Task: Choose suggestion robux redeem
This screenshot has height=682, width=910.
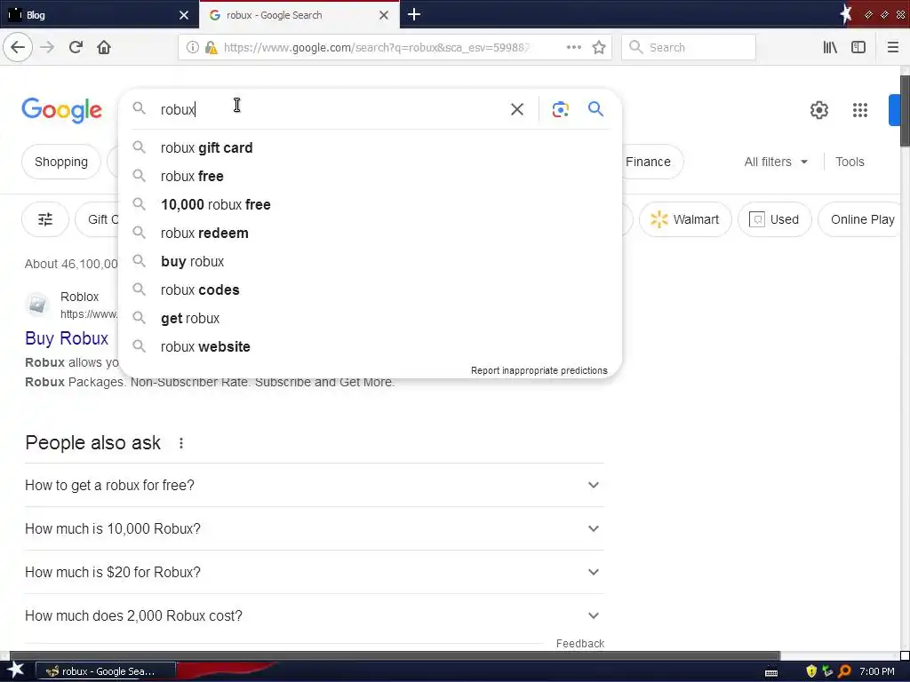Action: [x=370, y=234]
